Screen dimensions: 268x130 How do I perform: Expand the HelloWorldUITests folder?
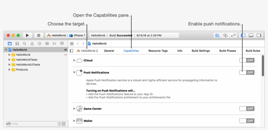[9, 65]
